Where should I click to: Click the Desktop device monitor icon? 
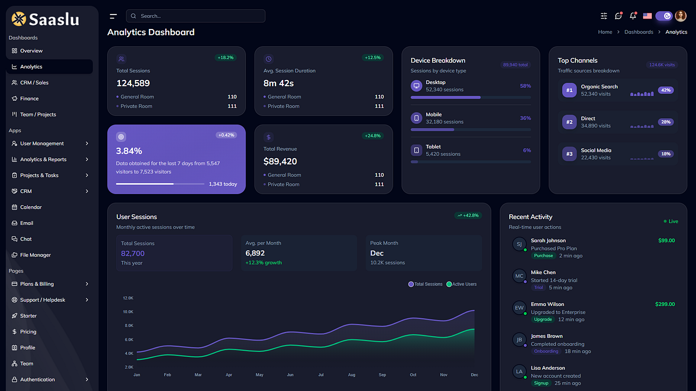click(x=416, y=86)
